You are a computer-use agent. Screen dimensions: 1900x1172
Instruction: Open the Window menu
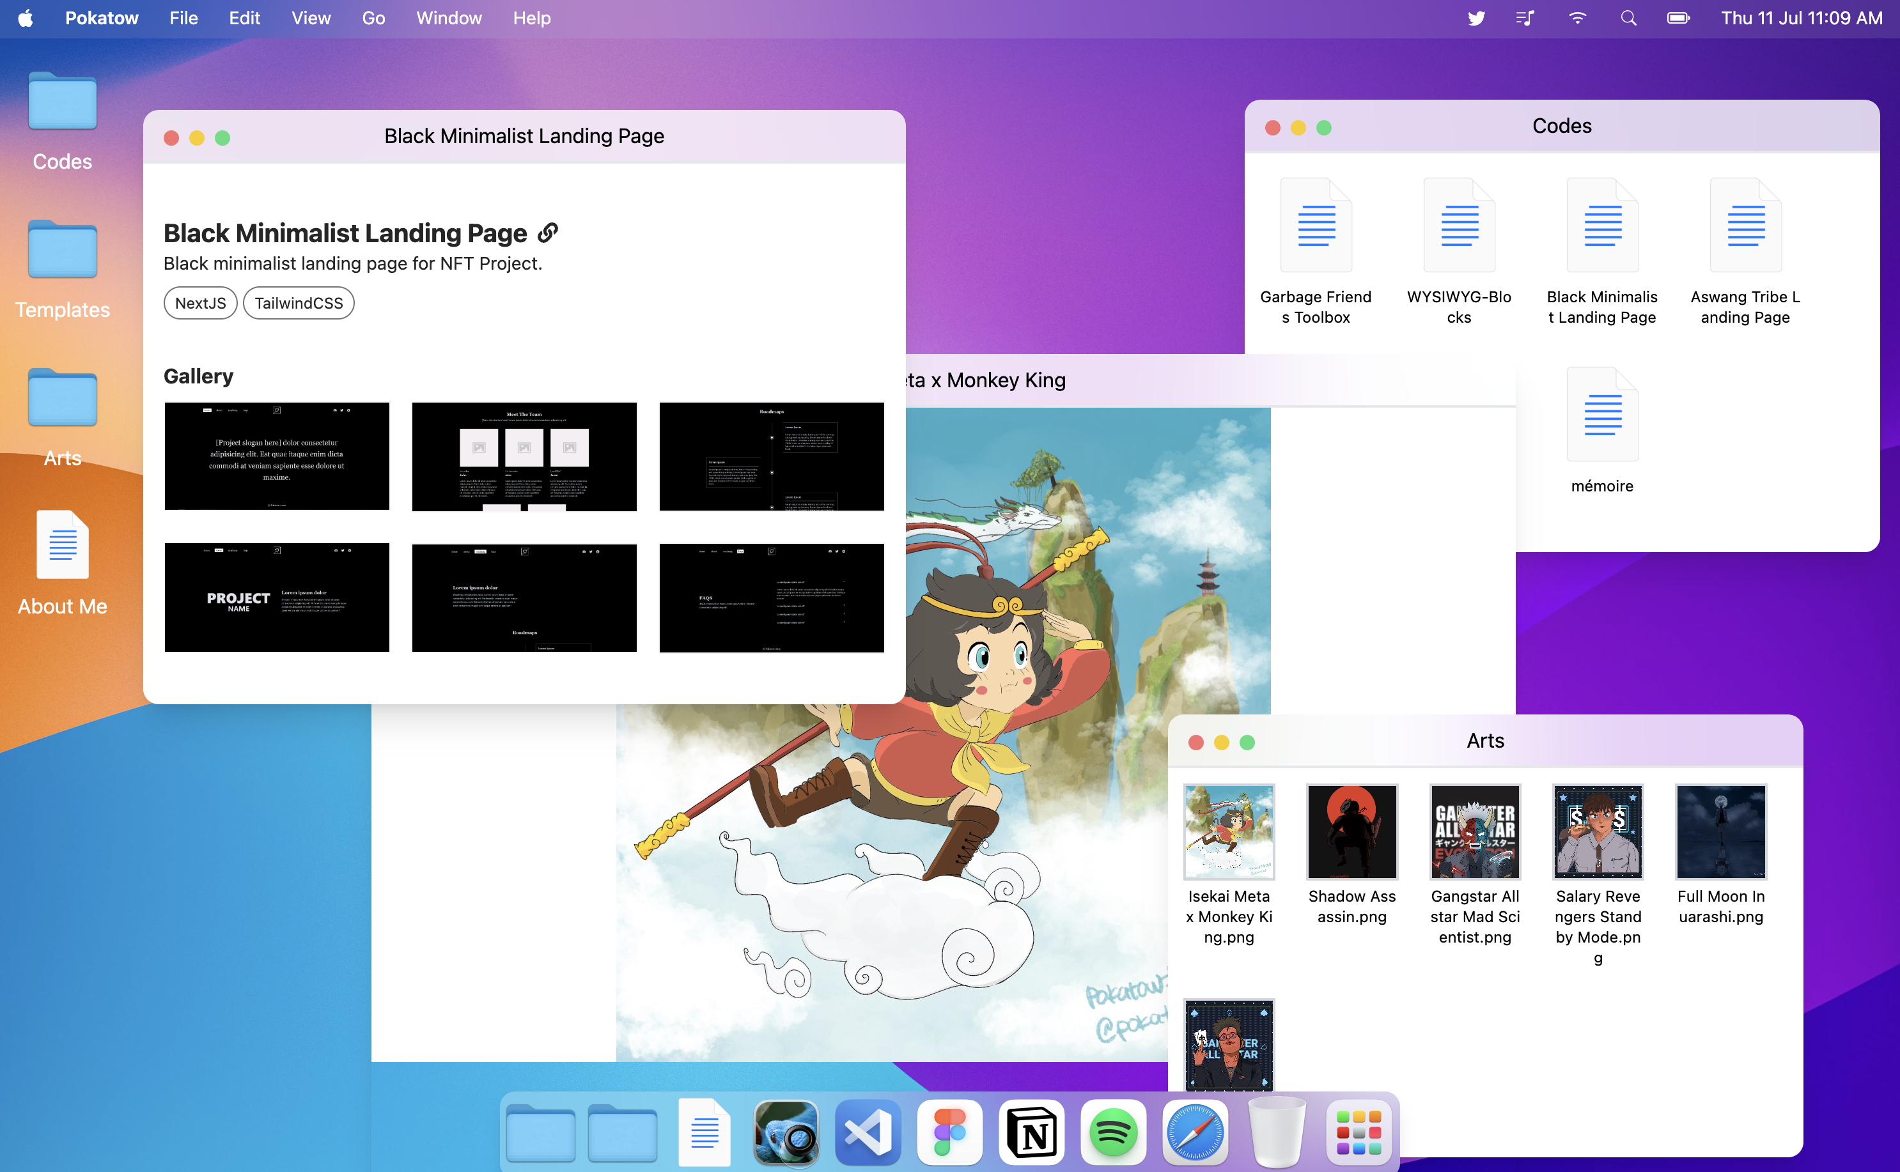tap(448, 18)
